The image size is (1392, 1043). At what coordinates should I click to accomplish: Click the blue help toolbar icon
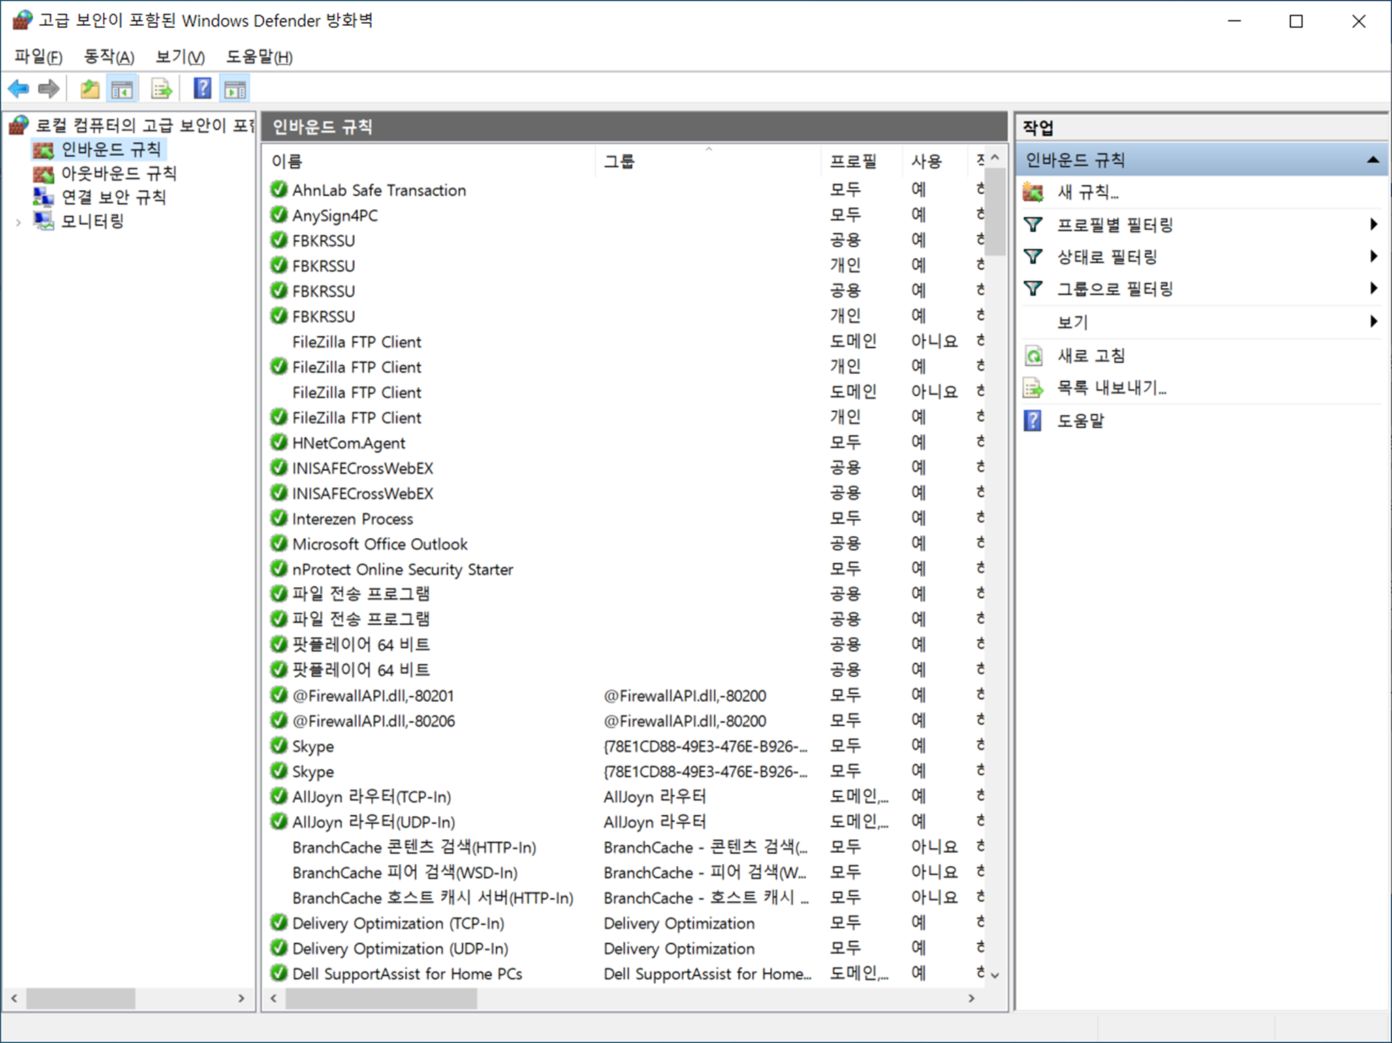[x=202, y=89]
